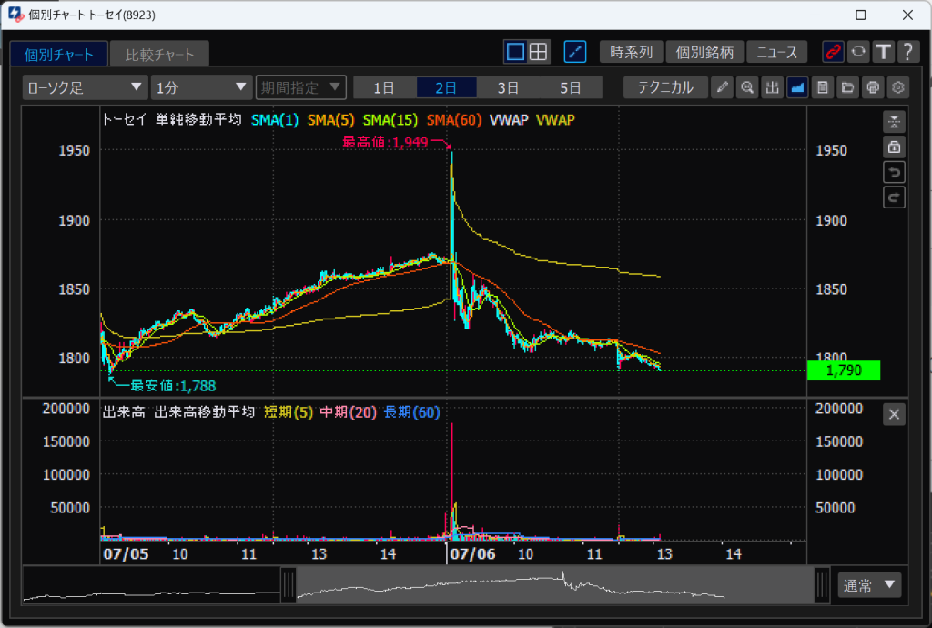
Task: Select the 5日 period option
Action: [x=571, y=87]
